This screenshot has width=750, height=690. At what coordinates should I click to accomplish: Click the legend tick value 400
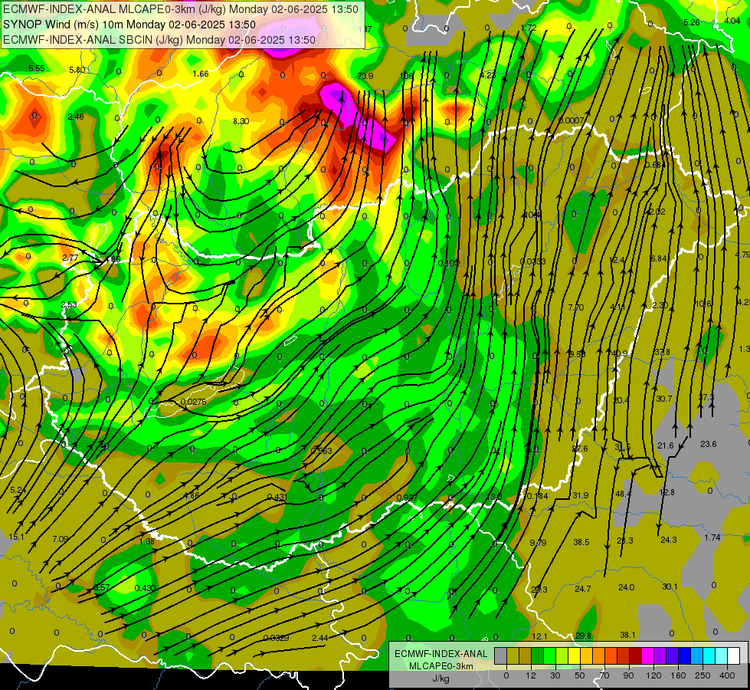(x=727, y=675)
